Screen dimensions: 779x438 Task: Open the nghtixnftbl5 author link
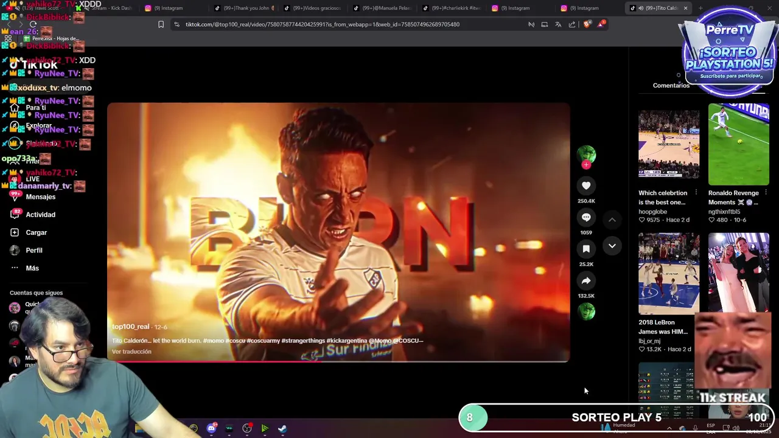click(x=724, y=212)
